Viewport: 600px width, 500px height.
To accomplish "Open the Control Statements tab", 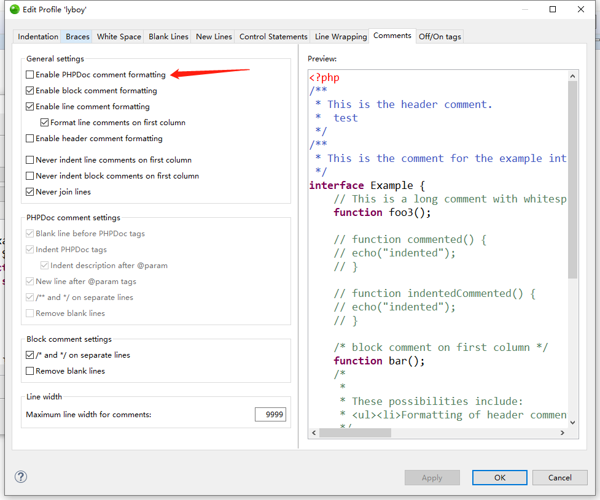I will 273,37.
